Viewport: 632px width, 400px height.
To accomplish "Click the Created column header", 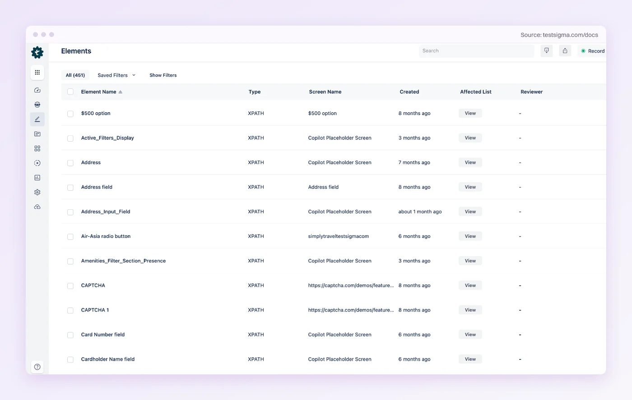I will (x=409, y=92).
